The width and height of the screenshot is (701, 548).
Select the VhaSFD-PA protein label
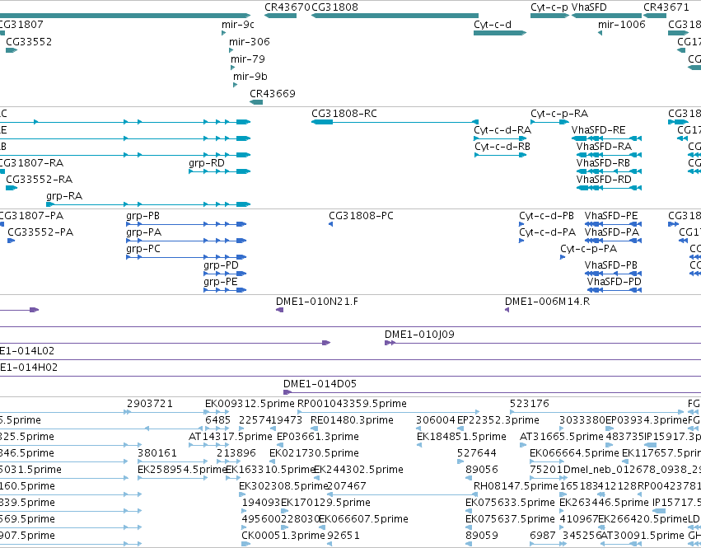pyautogui.click(x=612, y=232)
